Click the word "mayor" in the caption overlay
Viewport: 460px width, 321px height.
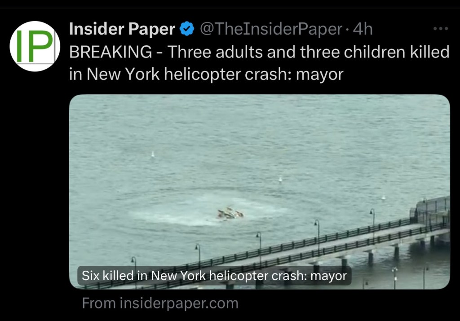point(328,276)
